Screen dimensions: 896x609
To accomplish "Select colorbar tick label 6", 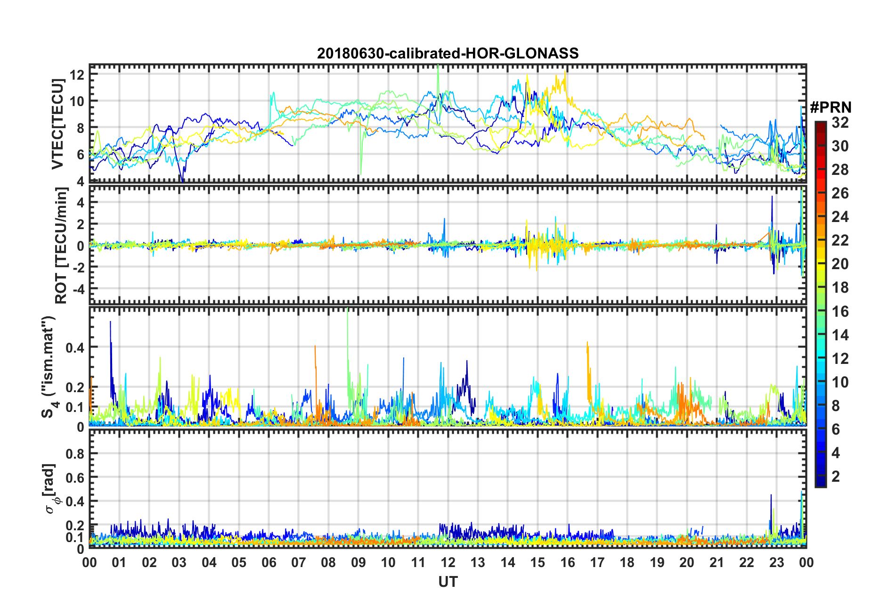I will (836, 429).
